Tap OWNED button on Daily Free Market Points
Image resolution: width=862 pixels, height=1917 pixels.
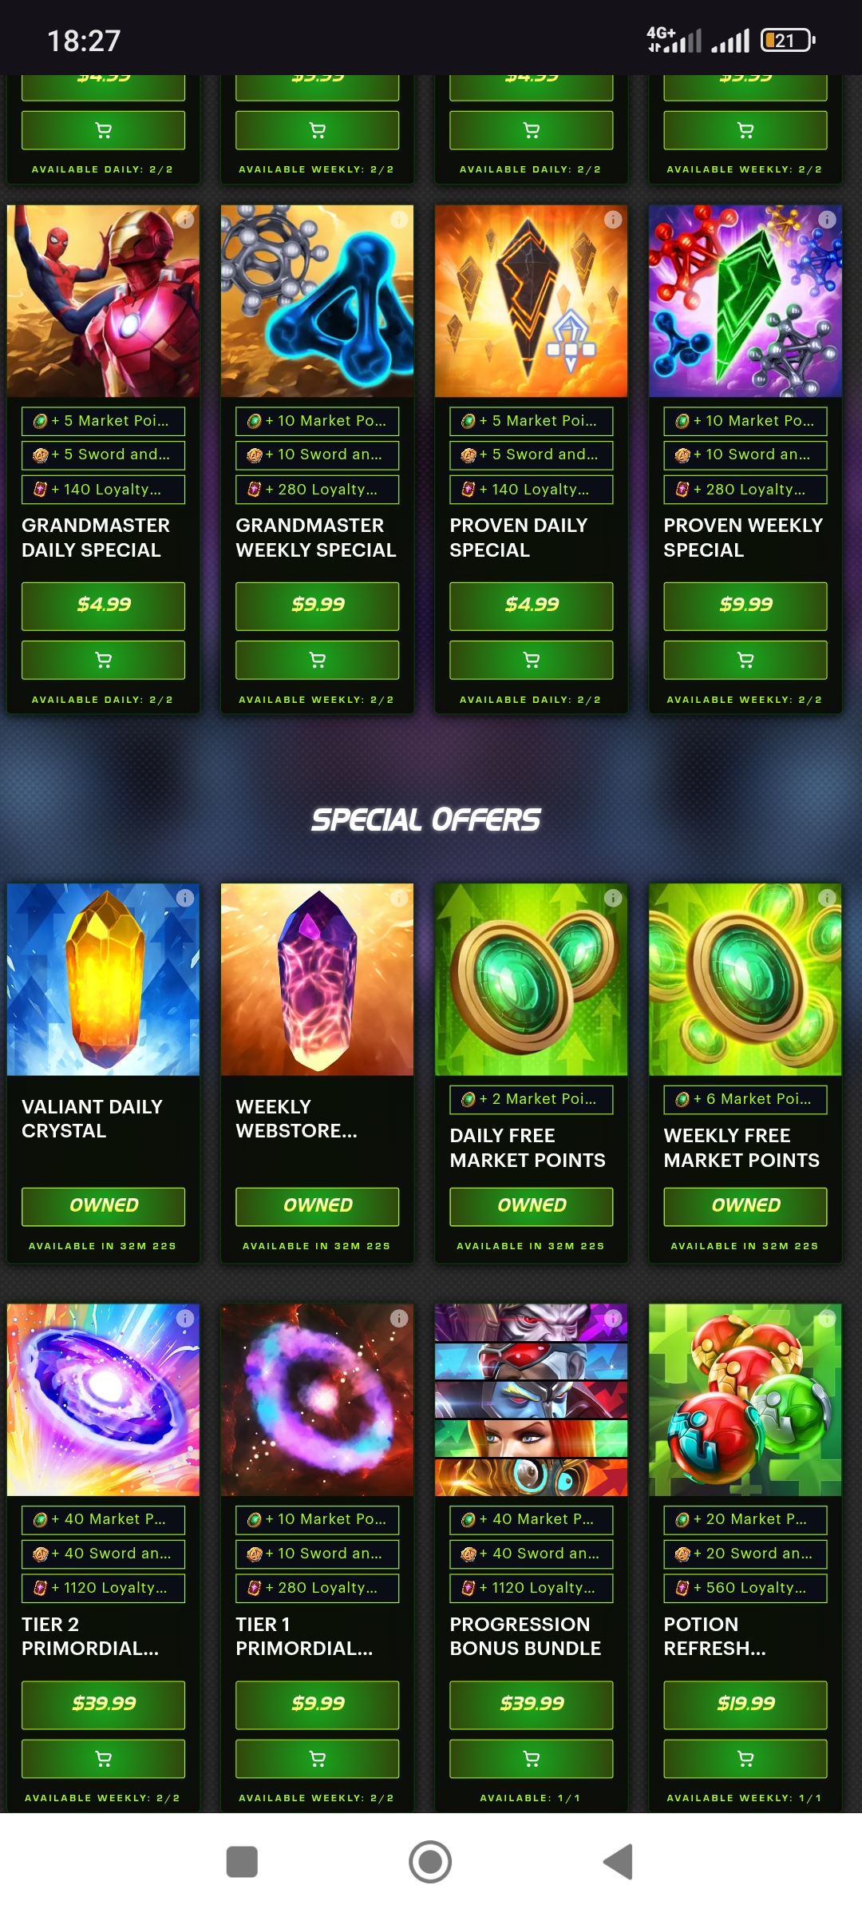pos(531,1206)
